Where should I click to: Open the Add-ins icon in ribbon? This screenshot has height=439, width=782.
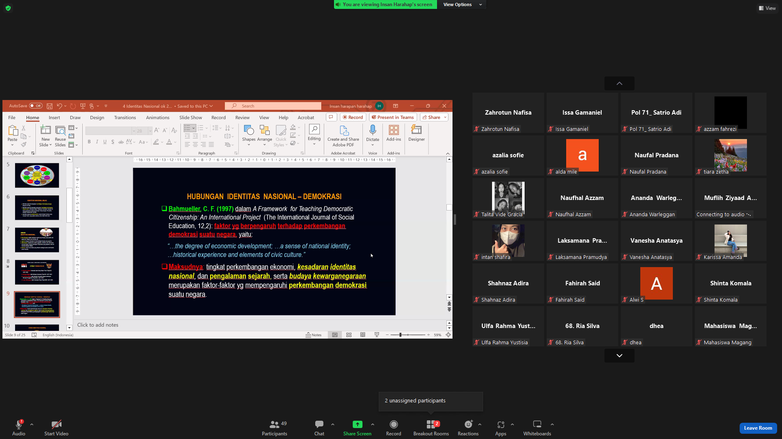pyautogui.click(x=393, y=130)
